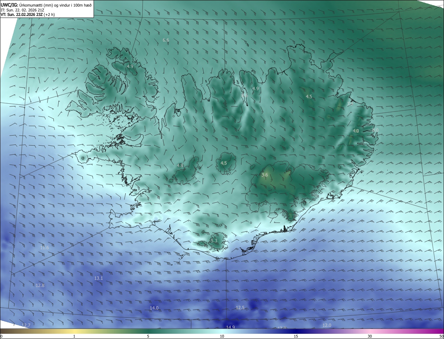Click the 12.8 value offshore southwest
444x339 pixels.
coord(40,285)
